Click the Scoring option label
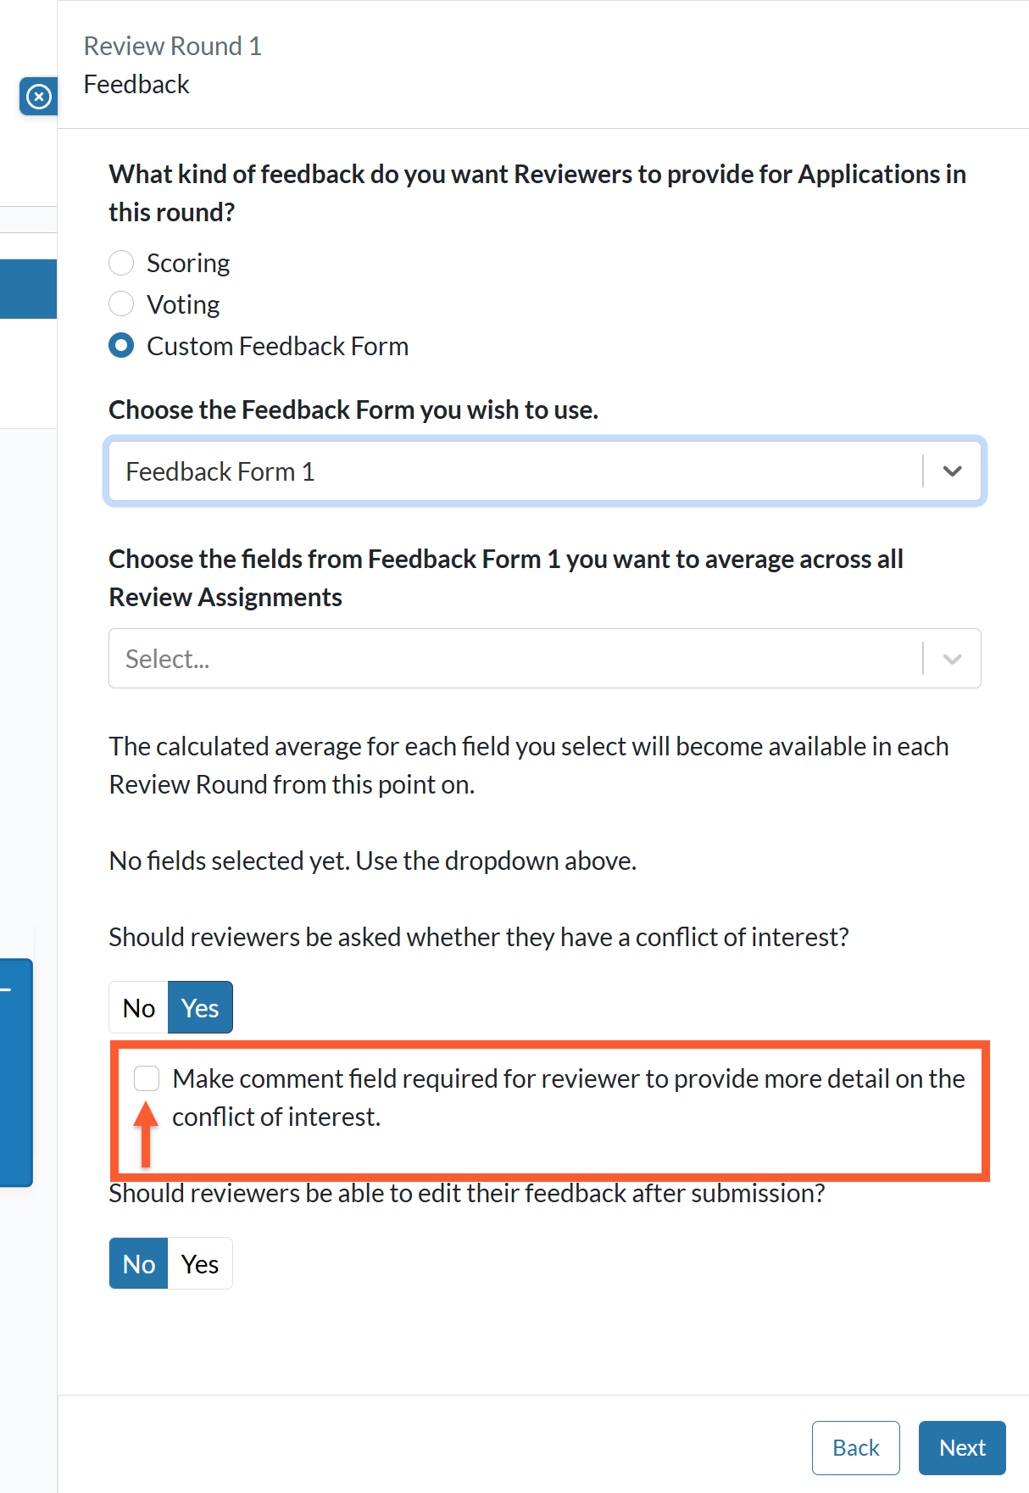 (188, 263)
